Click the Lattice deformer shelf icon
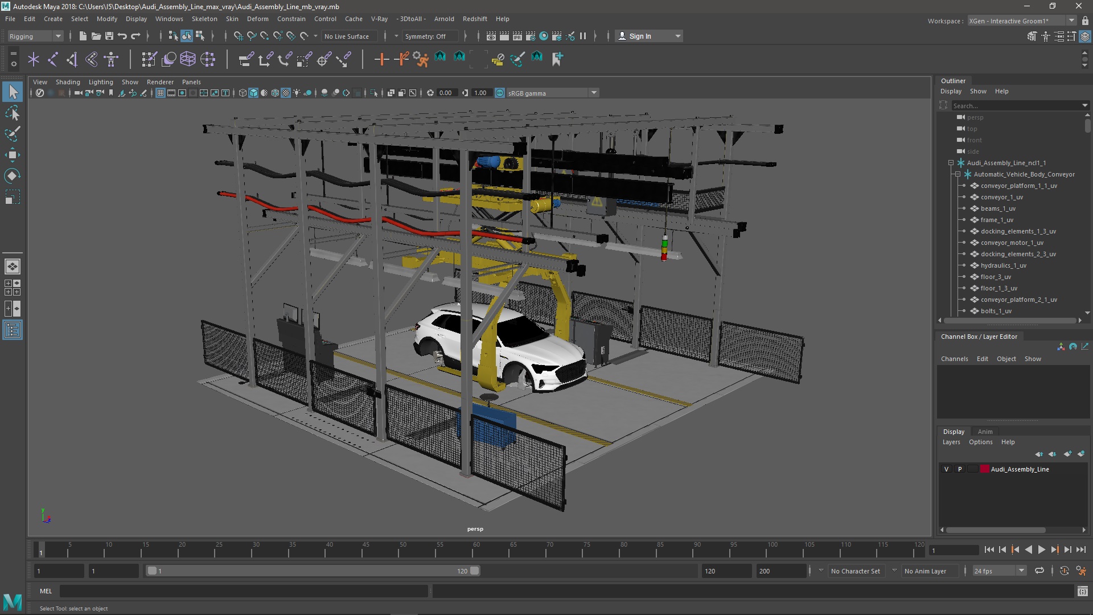This screenshot has width=1093, height=615. point(187,59)
